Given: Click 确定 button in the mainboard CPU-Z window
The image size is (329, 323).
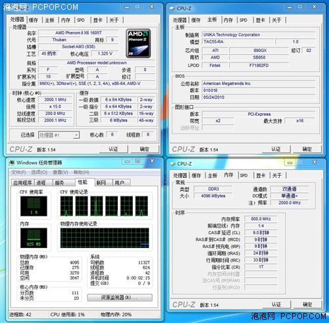Looking at the screenshot, I should pos(307,149).
